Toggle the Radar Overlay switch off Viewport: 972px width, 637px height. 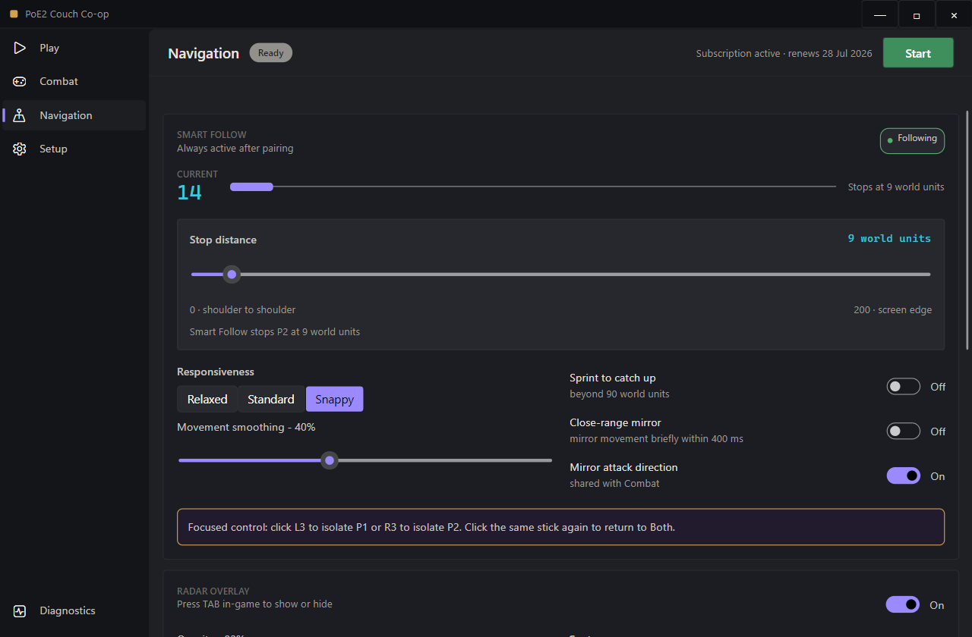coord(903,604)
